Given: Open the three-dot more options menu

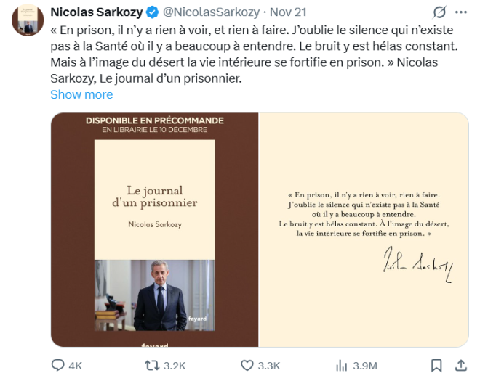Looking at the screenshot, I should [x=460, y=12].
